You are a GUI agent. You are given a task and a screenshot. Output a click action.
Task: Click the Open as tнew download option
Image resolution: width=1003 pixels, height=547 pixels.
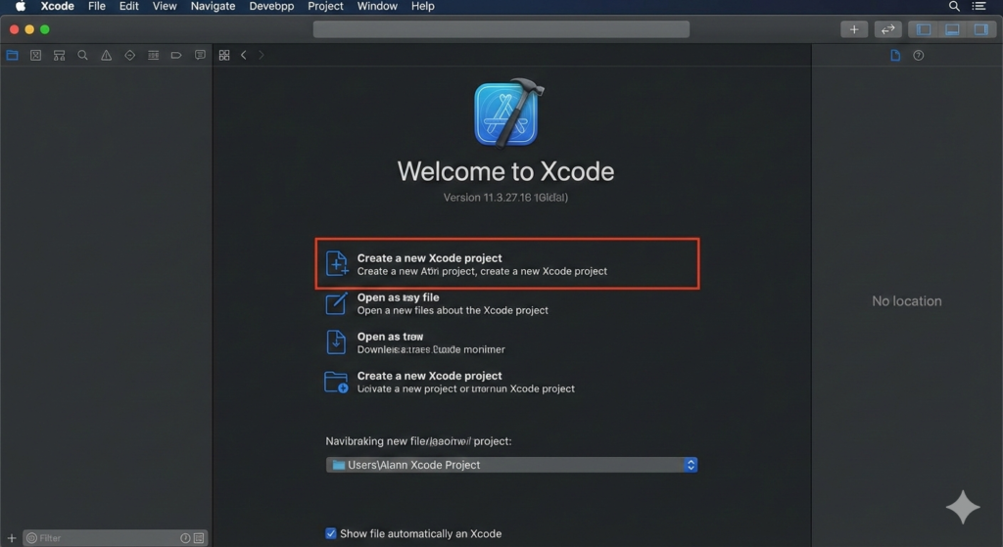tap(431, 342)
